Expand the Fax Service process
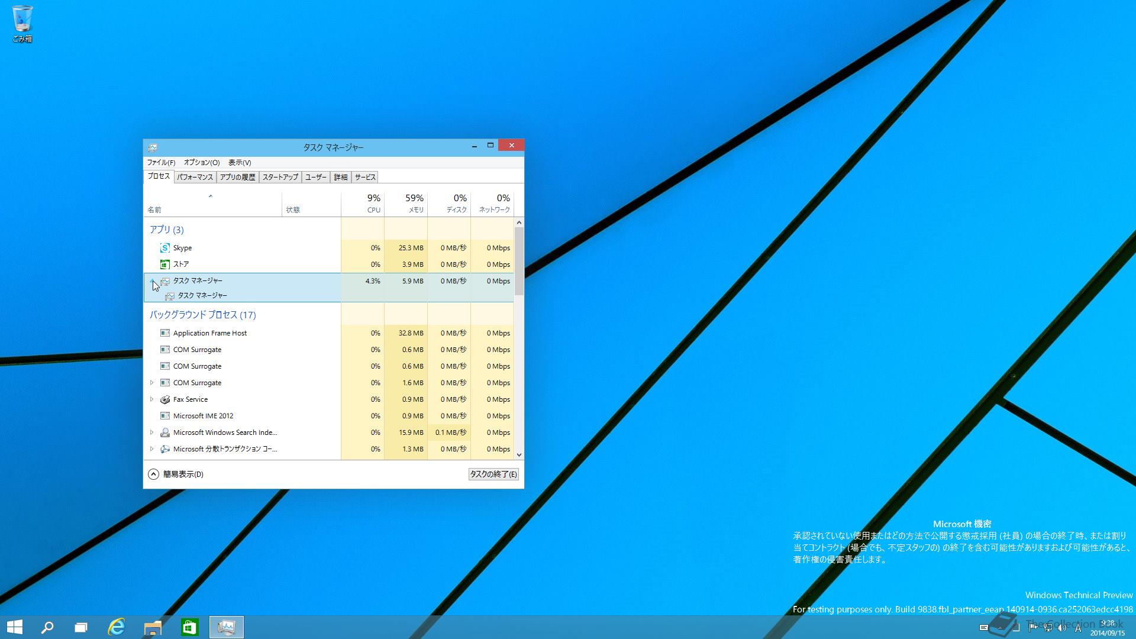Image resolution: width=1136 pixels, height=639 pixels. 152,399
